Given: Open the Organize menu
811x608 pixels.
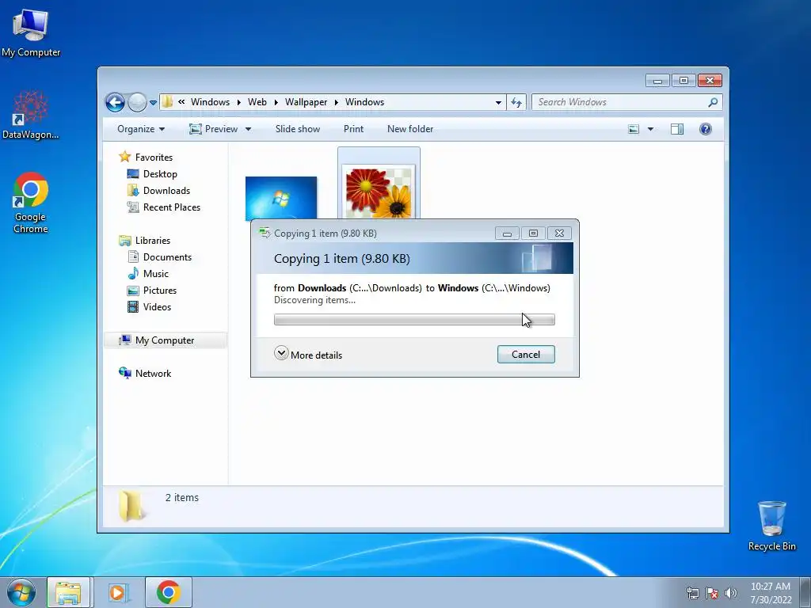Looking at the screenshot, I should point(141,129).
